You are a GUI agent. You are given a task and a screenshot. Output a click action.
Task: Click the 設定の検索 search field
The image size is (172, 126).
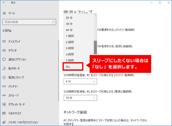click(x=29, y=22)
